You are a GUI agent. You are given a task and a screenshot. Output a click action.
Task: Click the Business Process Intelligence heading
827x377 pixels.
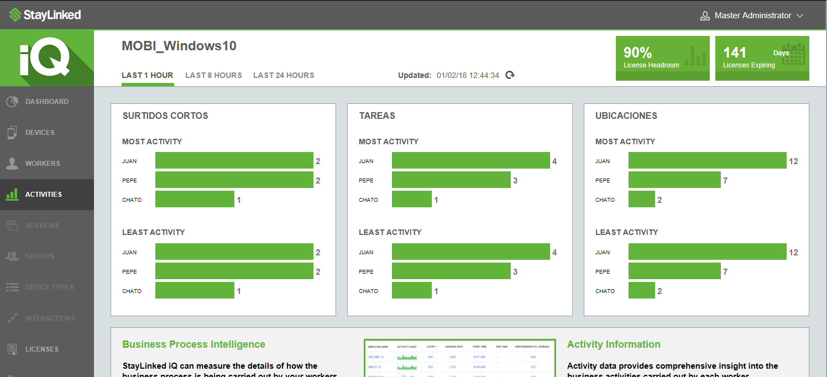(x=193, y=344)
